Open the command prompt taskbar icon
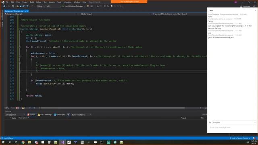Image resolution: width=258 pixels, height=145 pixels. point(102,142)
